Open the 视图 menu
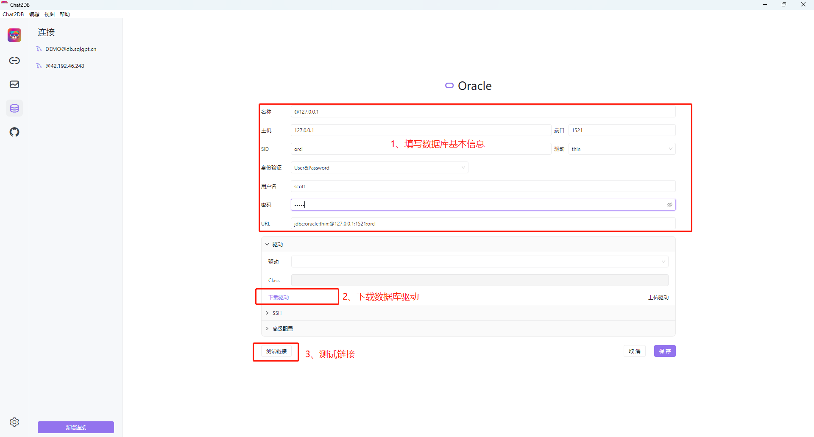 coord(50,14)
